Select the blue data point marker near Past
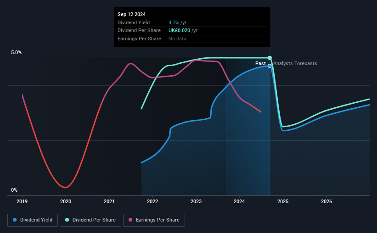 click(x=270, y=66)
